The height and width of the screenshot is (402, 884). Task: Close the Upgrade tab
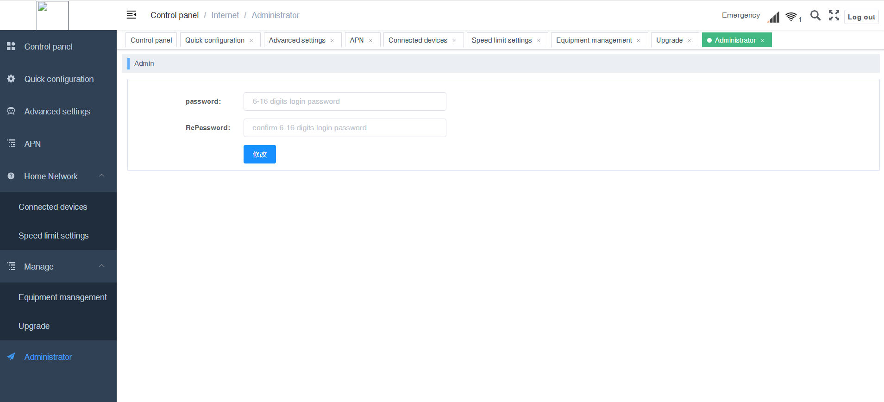click(x=690, y=41)
